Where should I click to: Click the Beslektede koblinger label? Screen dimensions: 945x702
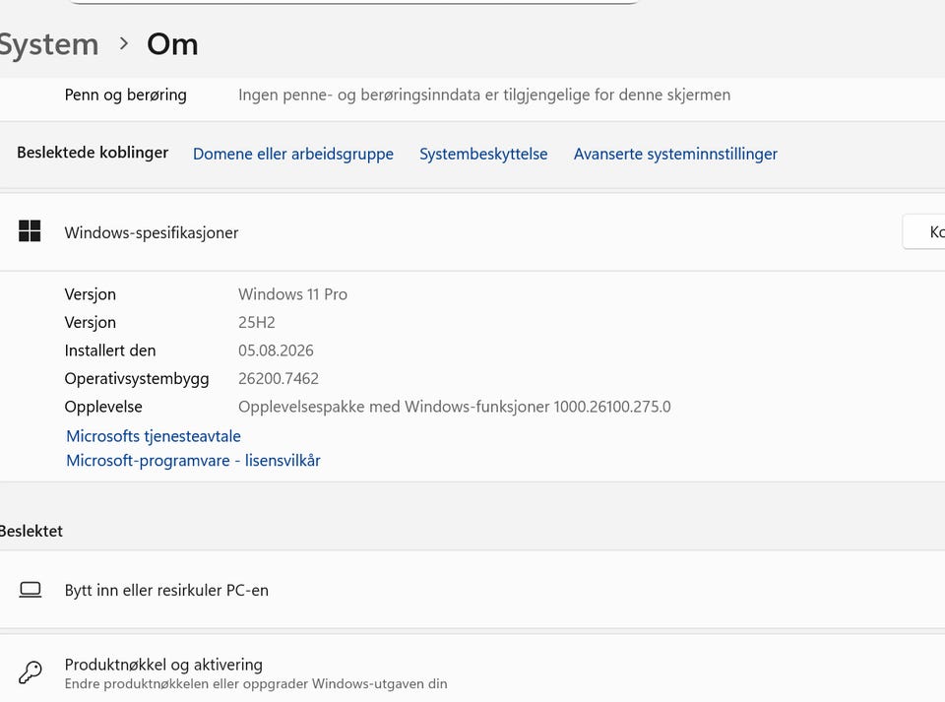tap(93, 153)
